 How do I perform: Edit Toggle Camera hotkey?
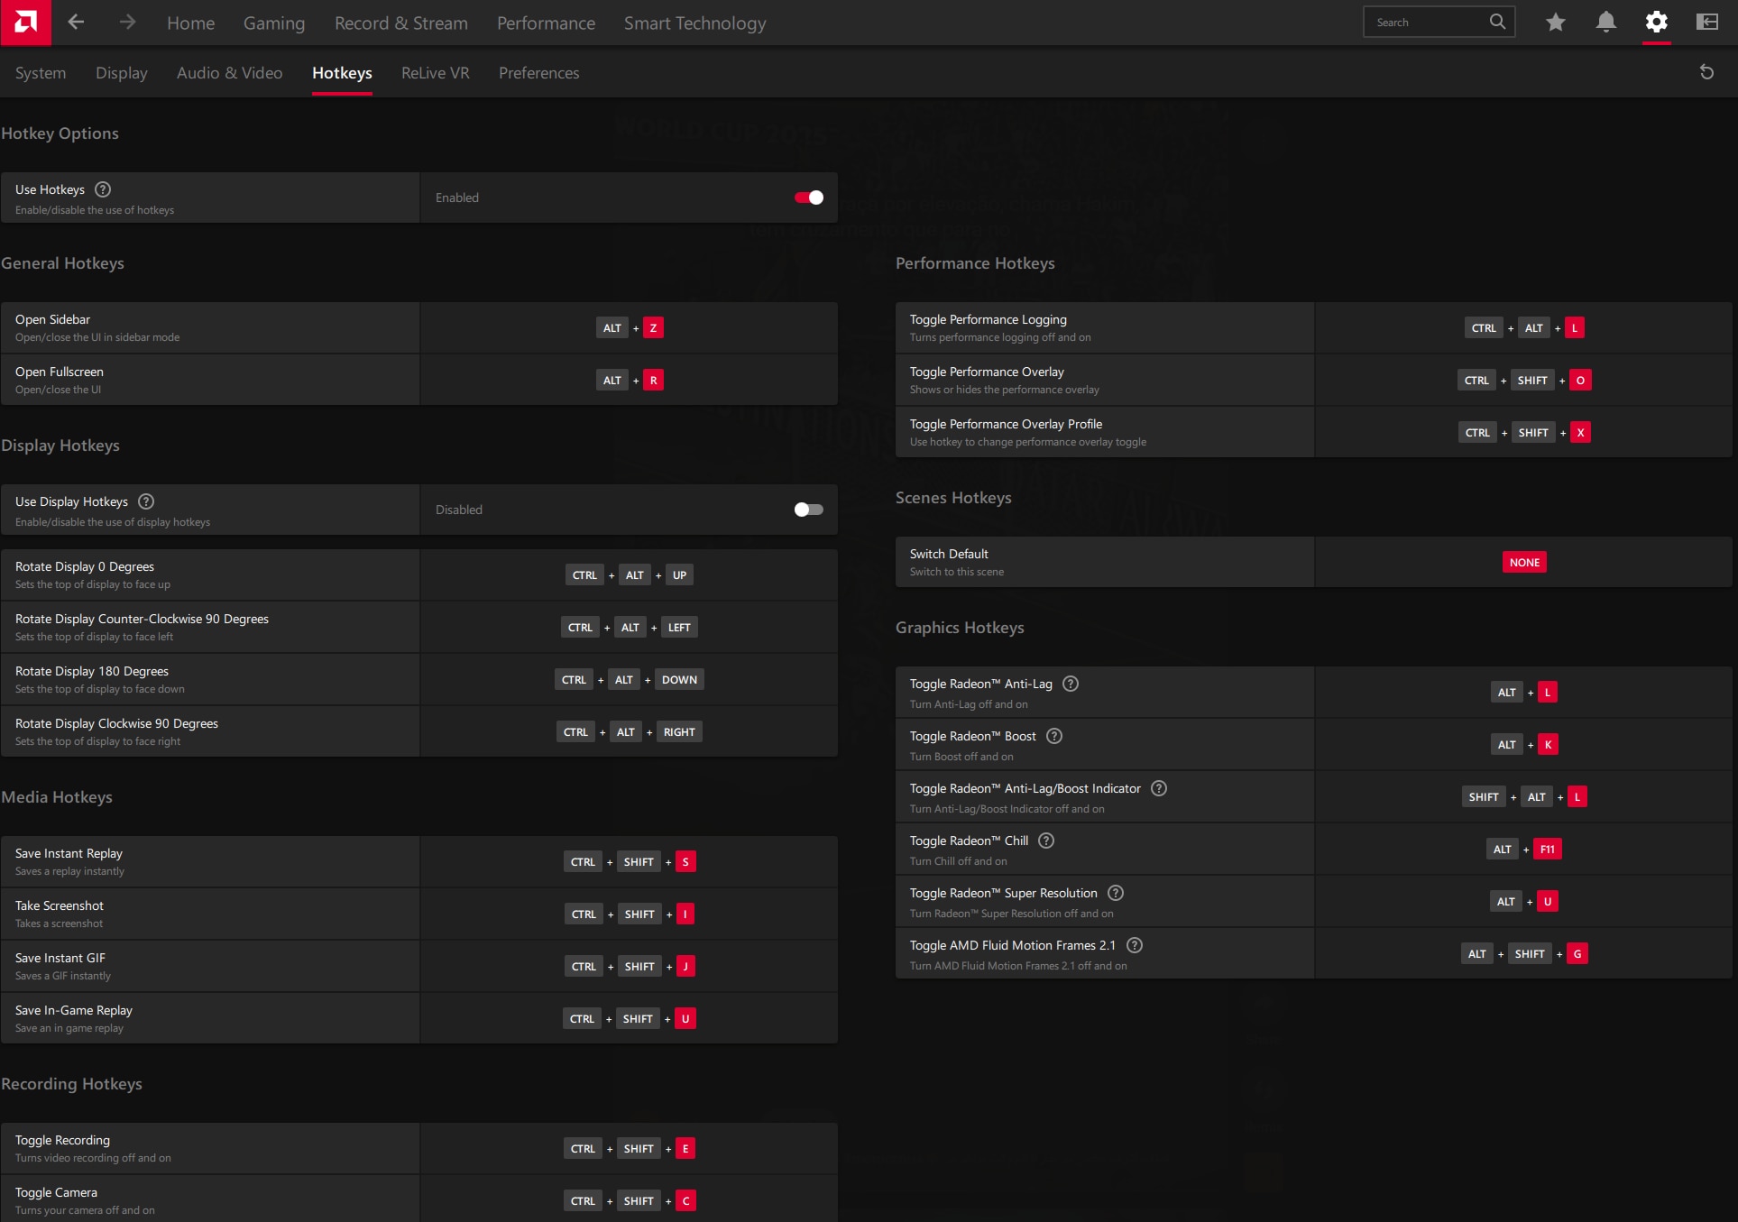(x=630, y=1201)
